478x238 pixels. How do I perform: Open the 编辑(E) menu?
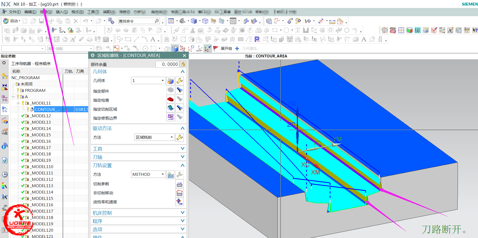coord(30,12)
